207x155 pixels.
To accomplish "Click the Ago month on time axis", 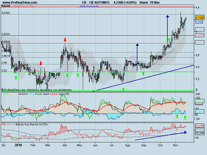I will (128, 145).
